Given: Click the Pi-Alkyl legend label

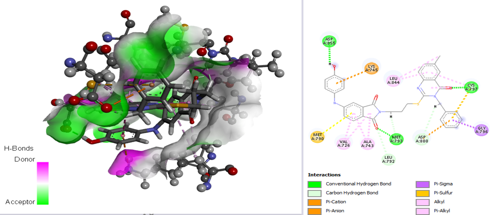Looking at the screenshot, I should tap(442, 211).
